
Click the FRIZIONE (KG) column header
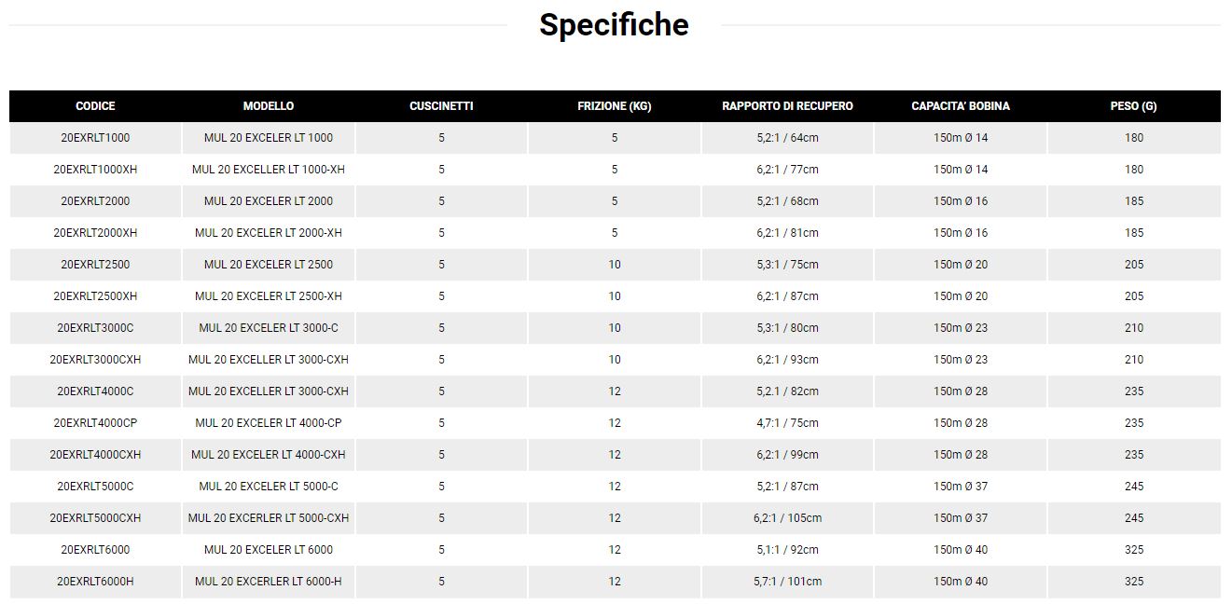pyautogui.click(x=614, y=106)
